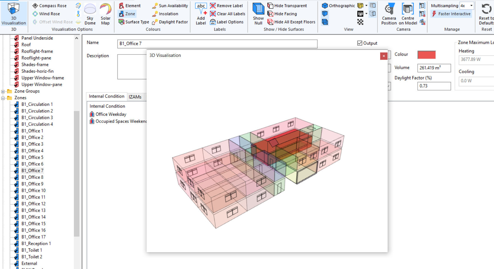
Task: Colour by Sun Availability
Action: 170,6
